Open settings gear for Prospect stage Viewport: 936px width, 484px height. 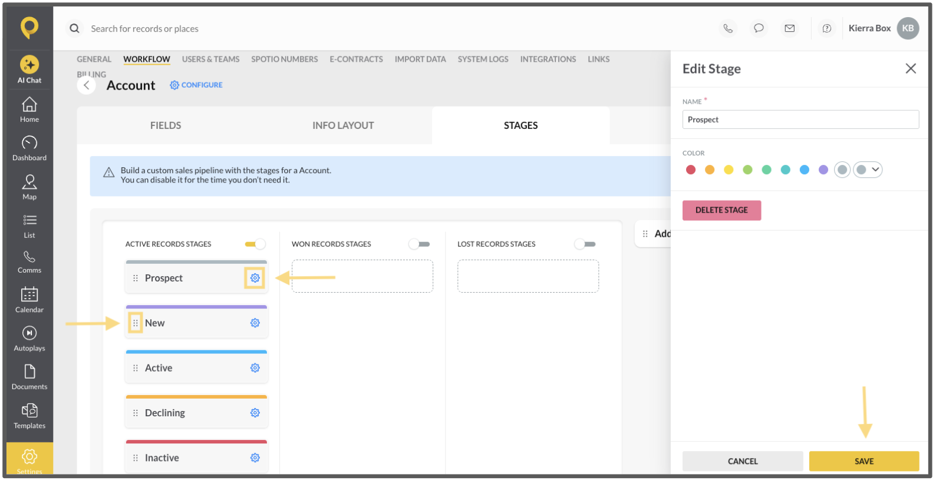[255, 279]
